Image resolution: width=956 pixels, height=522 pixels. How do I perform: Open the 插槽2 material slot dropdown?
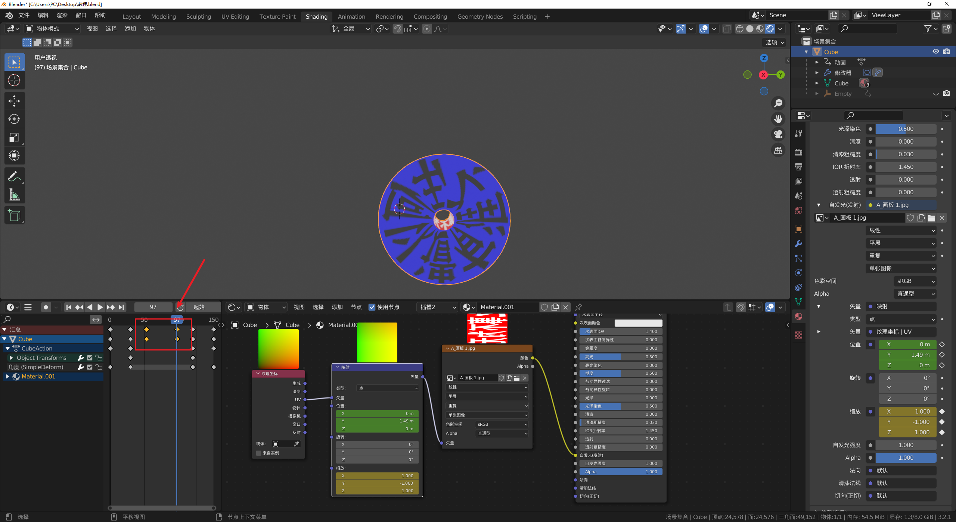pos(438,307)
